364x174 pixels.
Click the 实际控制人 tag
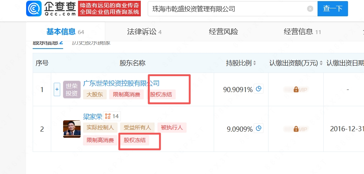[100, 127]
